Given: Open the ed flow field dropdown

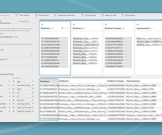Looking at the screenshot, I should pyautogui.click(x=33, y=93).
